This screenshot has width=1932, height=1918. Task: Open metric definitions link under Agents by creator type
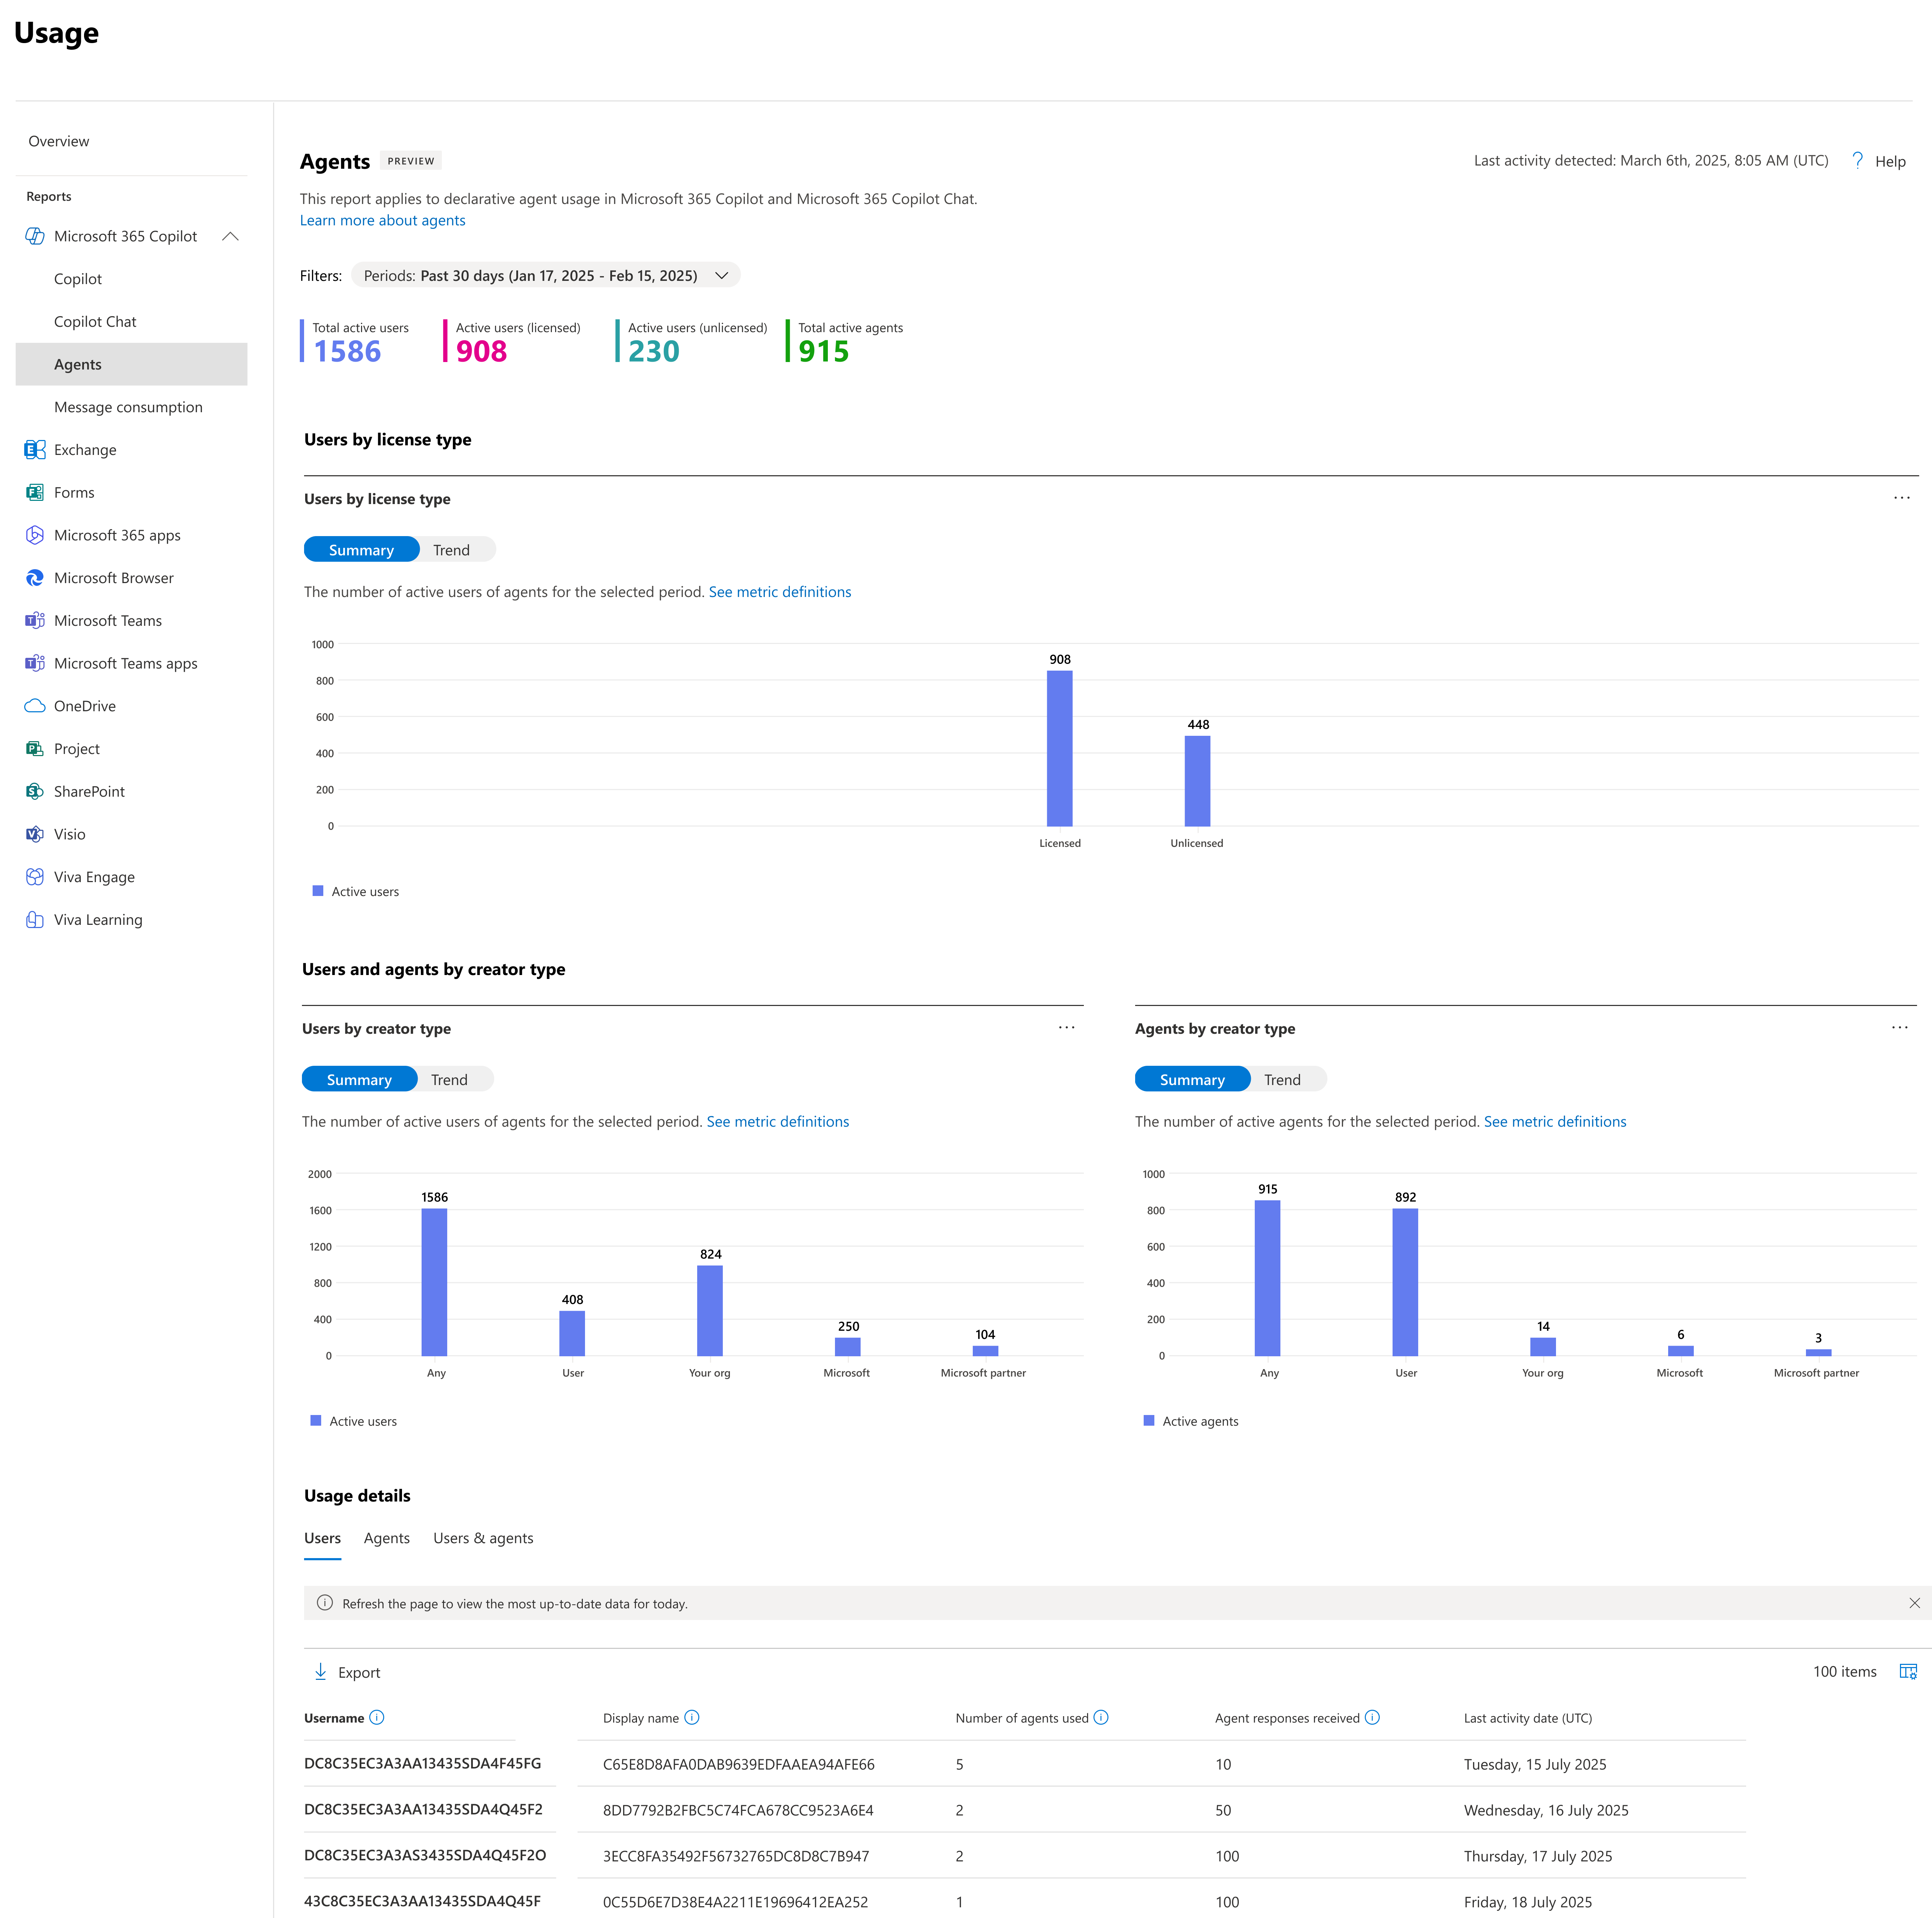pyautogui.click(x=1555, y=1122)
